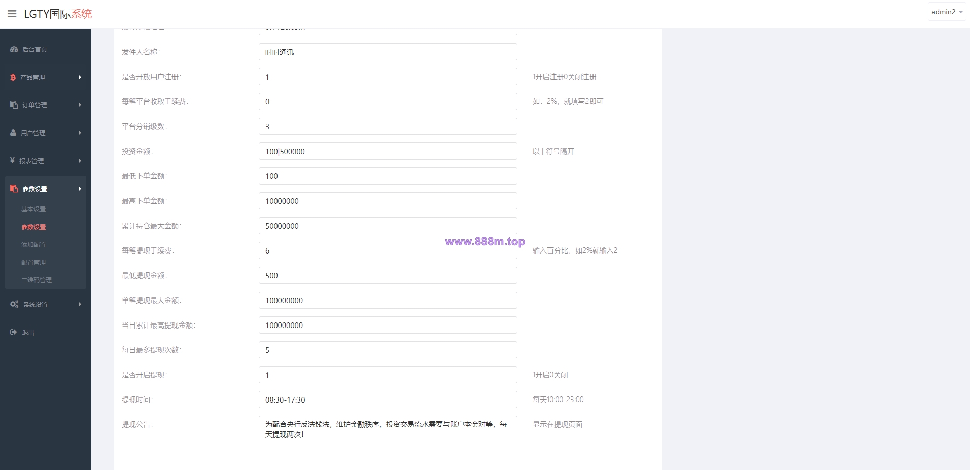Click the 每日最多提现次数 input field

pyautogui.click(x=388, y=350)
